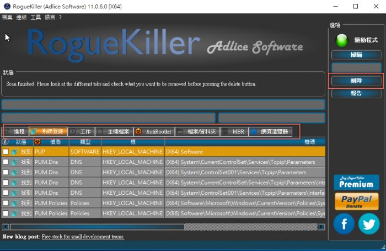
Task: Click the Buy RogueKiller Premium banner
Action: [356, 182]
